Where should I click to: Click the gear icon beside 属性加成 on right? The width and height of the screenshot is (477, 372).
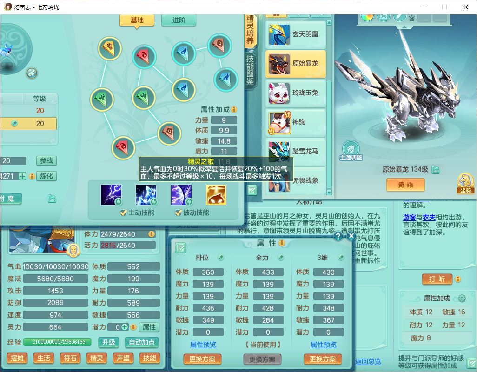(462, 298)
